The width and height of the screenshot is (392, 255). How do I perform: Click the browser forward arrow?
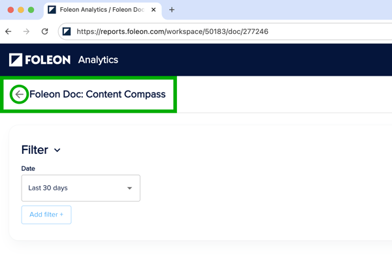(x=26, y=31)
